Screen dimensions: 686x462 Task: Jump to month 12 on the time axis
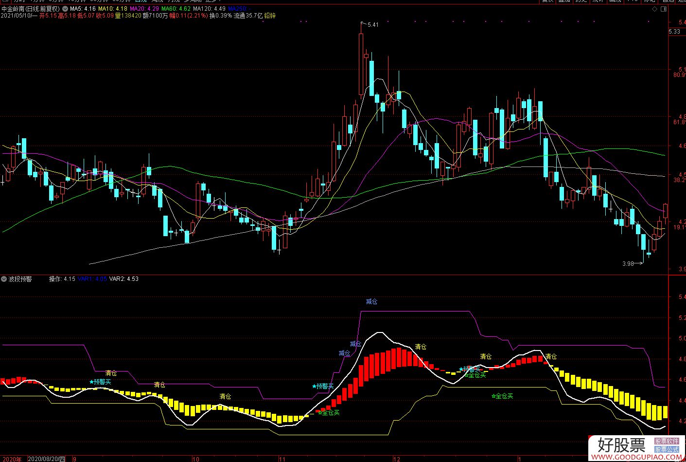397,459
